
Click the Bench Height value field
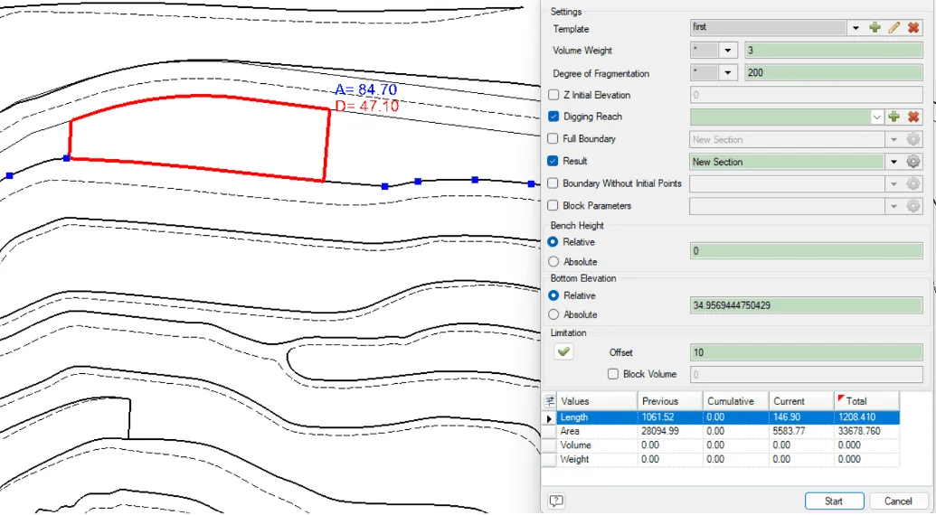point(806,251)
